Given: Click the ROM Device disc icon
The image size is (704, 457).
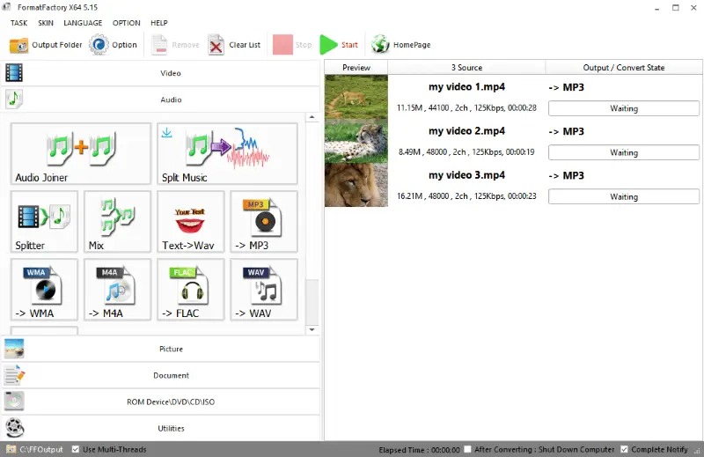Looking at the screenshot, I should 14,402.
